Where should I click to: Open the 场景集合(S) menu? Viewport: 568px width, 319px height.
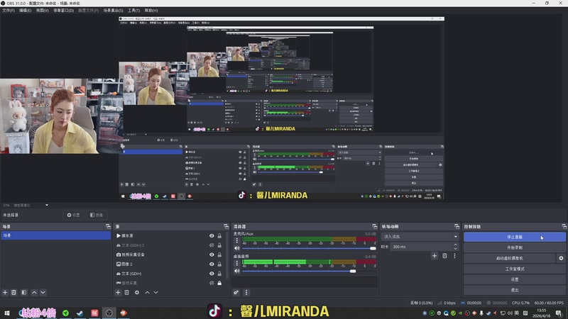click(x=113, y=11)
